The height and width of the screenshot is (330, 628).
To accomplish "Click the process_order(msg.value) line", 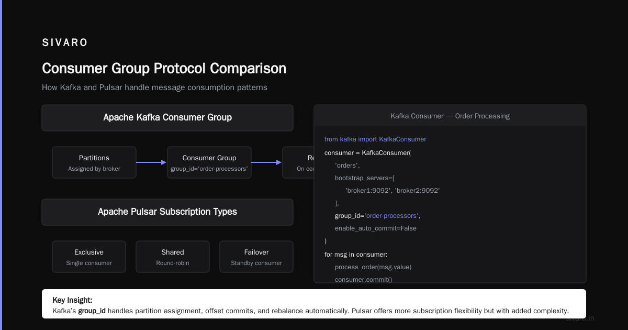I will tap(373, 267).
